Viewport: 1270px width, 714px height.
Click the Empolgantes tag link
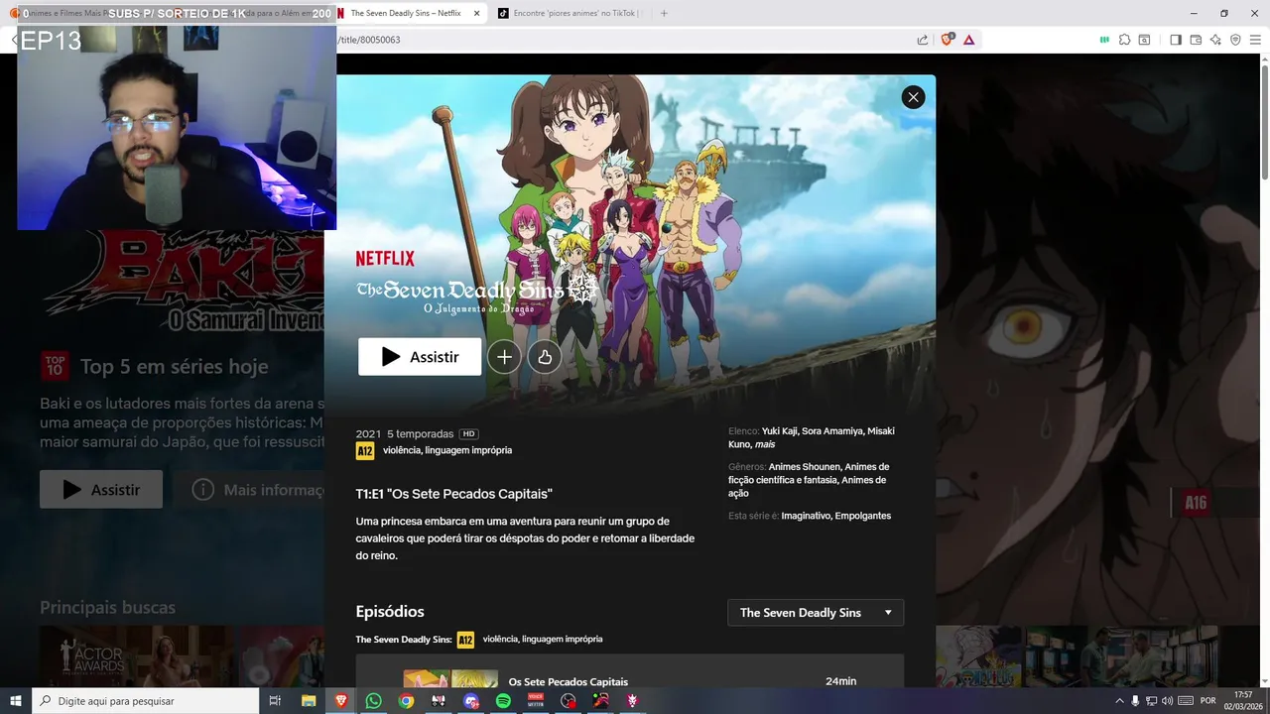pyautogui.click(x=863, y=516)
